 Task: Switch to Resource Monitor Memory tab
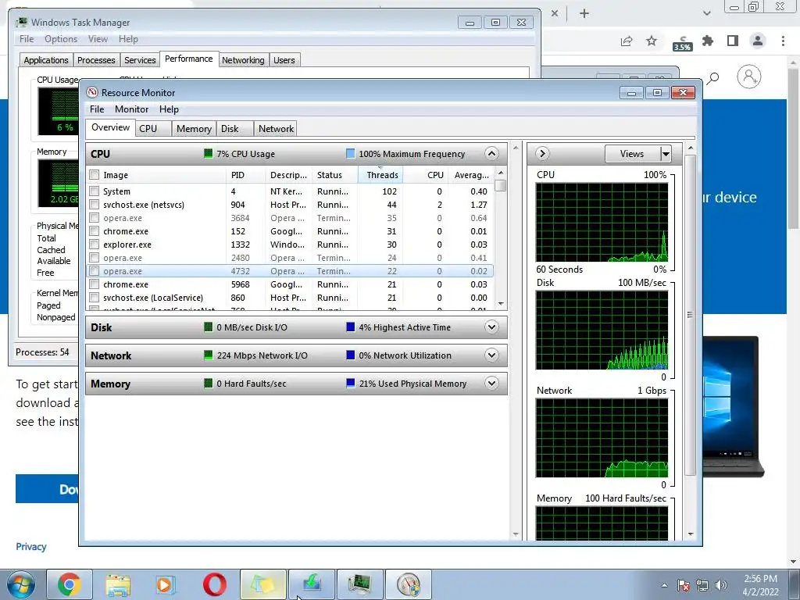click(194, 129)
